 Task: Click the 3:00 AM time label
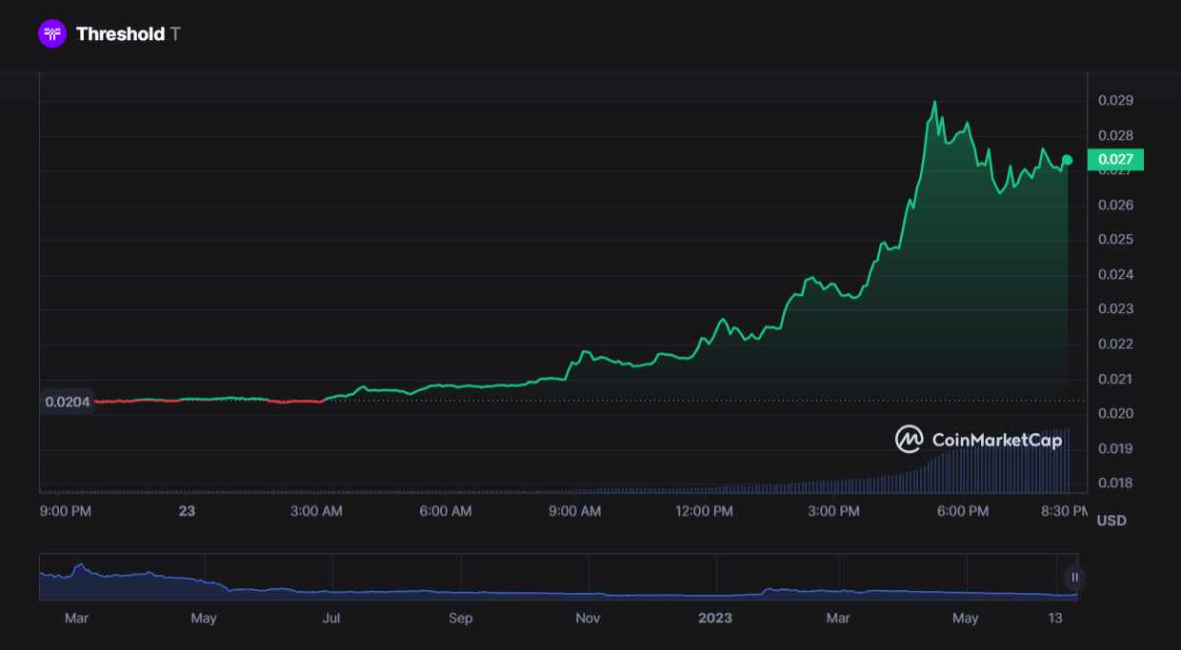point(316,511)
